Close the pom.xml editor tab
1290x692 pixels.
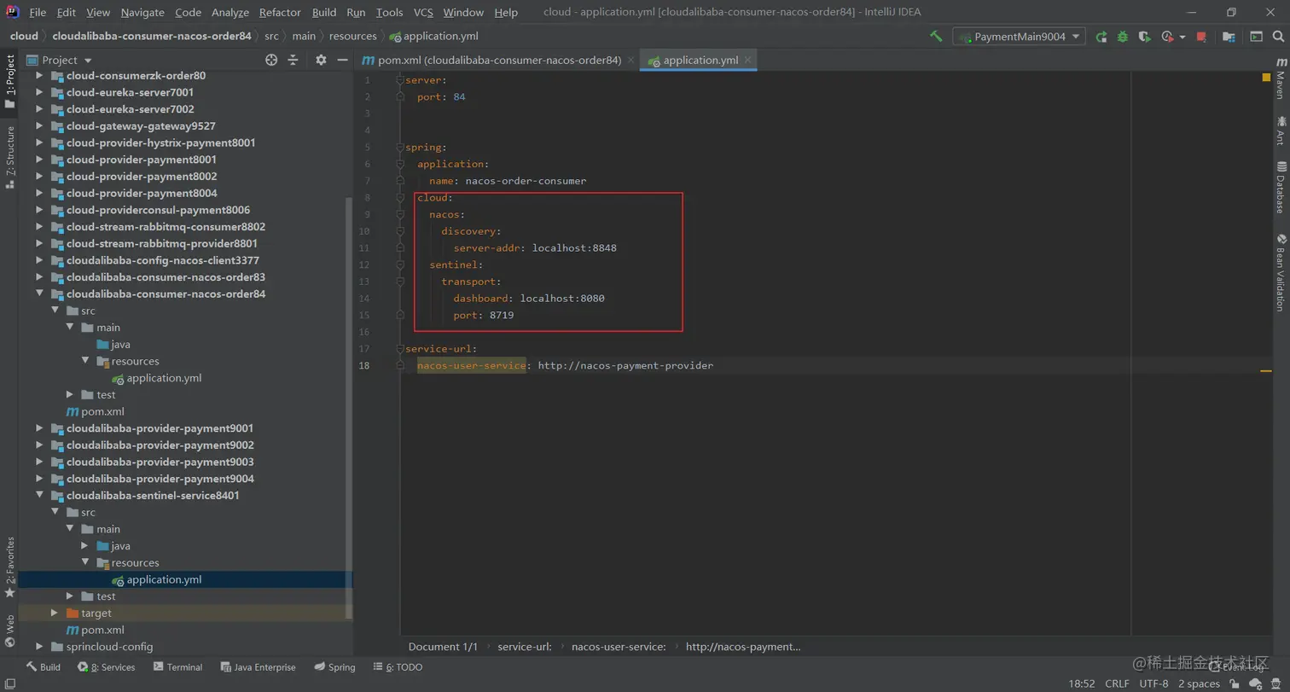[x=630, y=60]
